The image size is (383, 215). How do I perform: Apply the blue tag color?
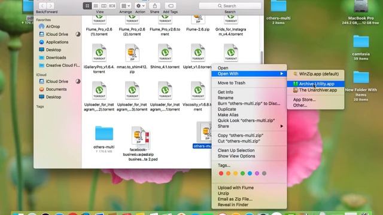pos(250,173)
